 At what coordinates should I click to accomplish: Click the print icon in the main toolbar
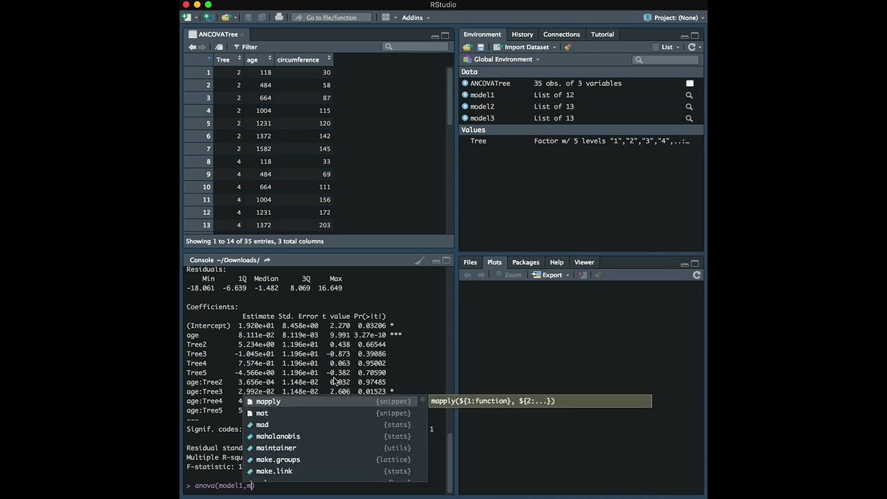coord(279,17)
